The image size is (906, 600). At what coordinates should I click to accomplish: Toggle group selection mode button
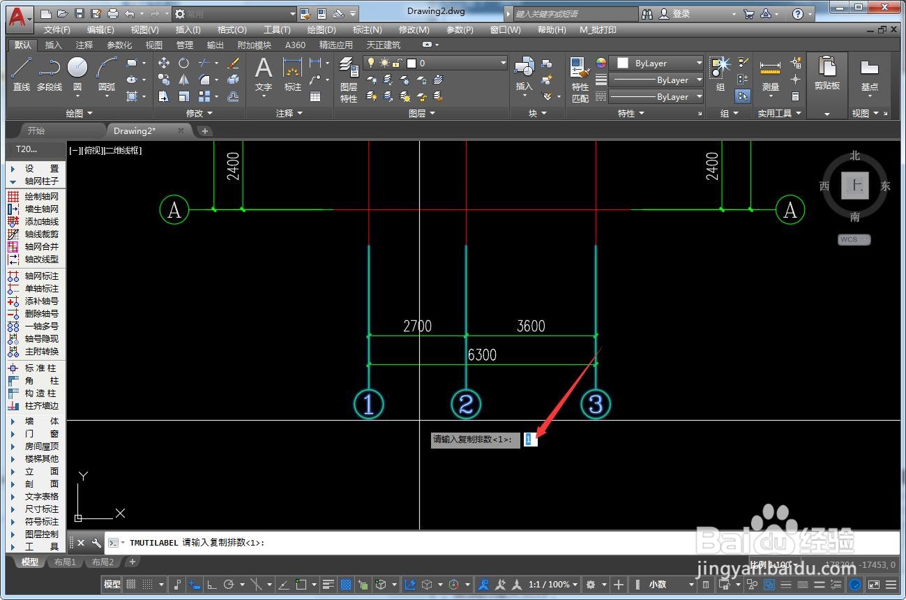(x=743, y=96)
